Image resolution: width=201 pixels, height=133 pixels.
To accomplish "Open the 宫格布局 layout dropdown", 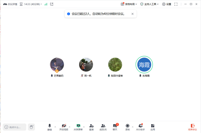I will point(129,4).
